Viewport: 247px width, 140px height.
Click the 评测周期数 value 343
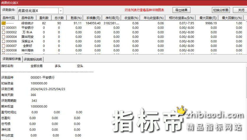pyautogui.click(x=34, y=101)
